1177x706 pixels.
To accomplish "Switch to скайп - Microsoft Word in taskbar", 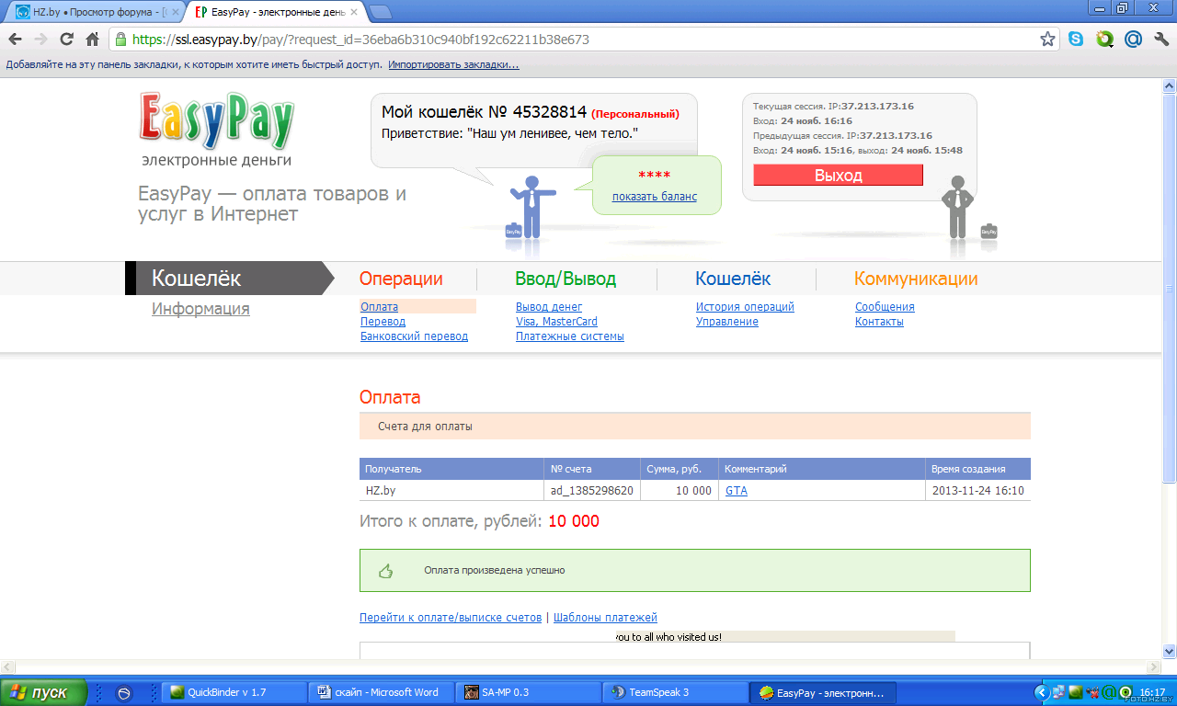I will point(382,692).
